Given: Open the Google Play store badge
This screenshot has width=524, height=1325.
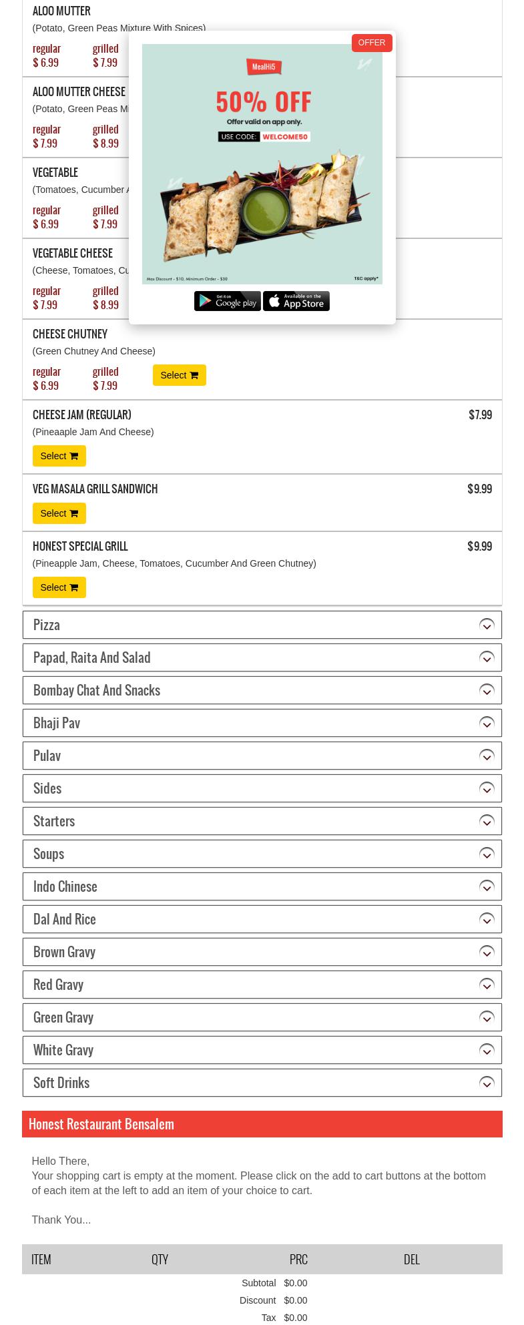Looking at the screenshot, I should tap(227, 301).
